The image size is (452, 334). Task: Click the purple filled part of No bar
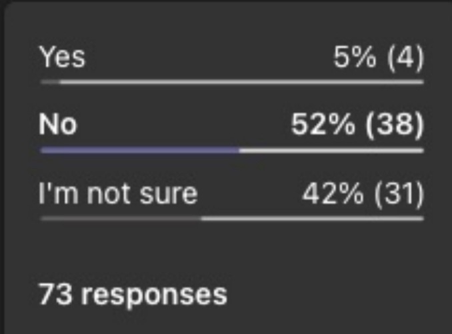click(140, 150)
